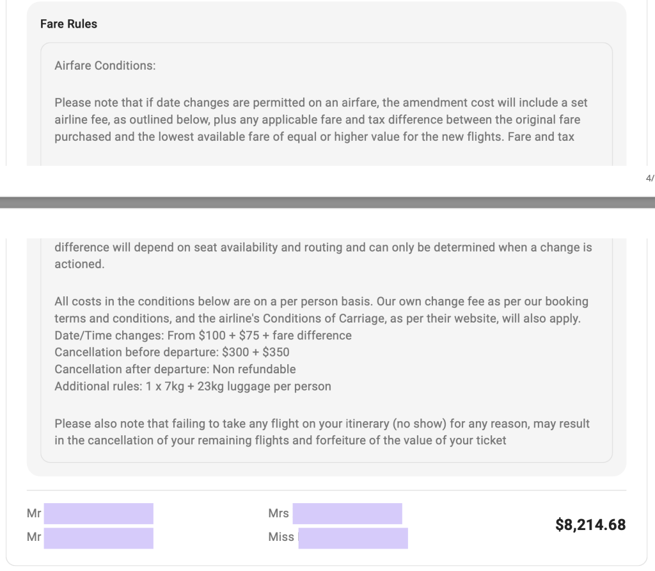
Task: Click the page number indicator at right edge
Action: click(x=650, y=179)
